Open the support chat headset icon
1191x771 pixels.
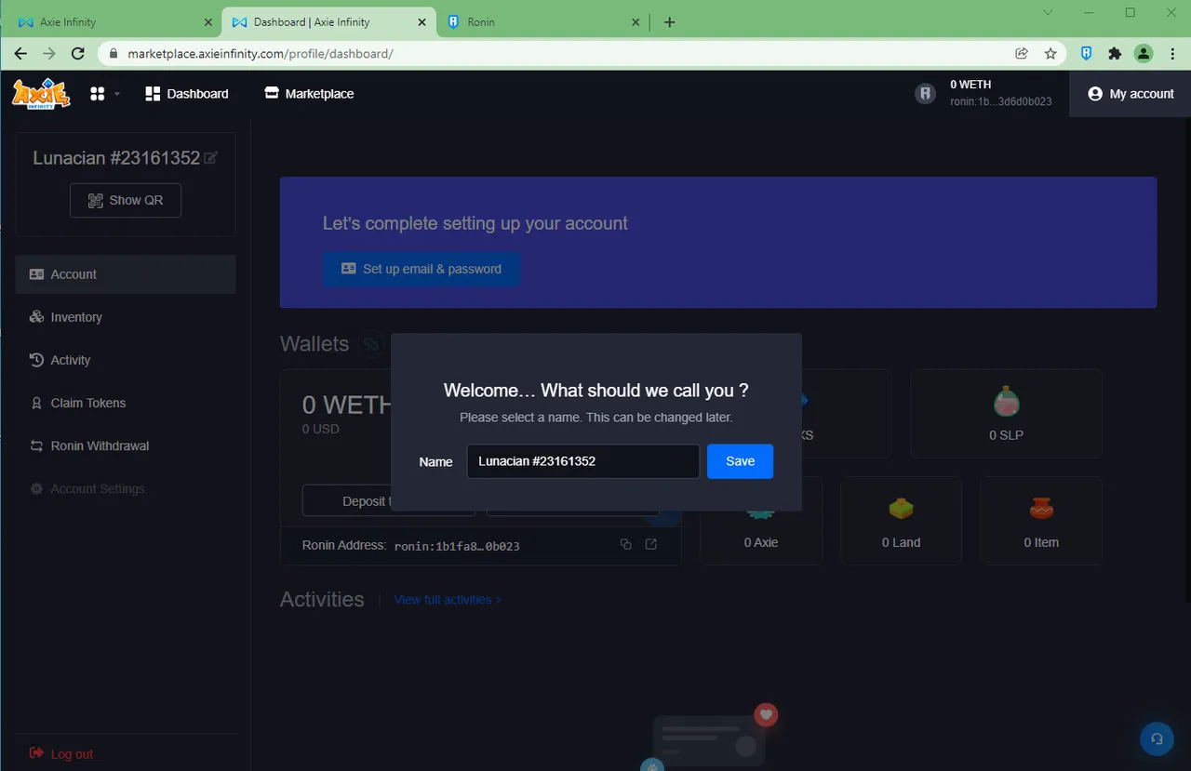(x=1157, y=738)
